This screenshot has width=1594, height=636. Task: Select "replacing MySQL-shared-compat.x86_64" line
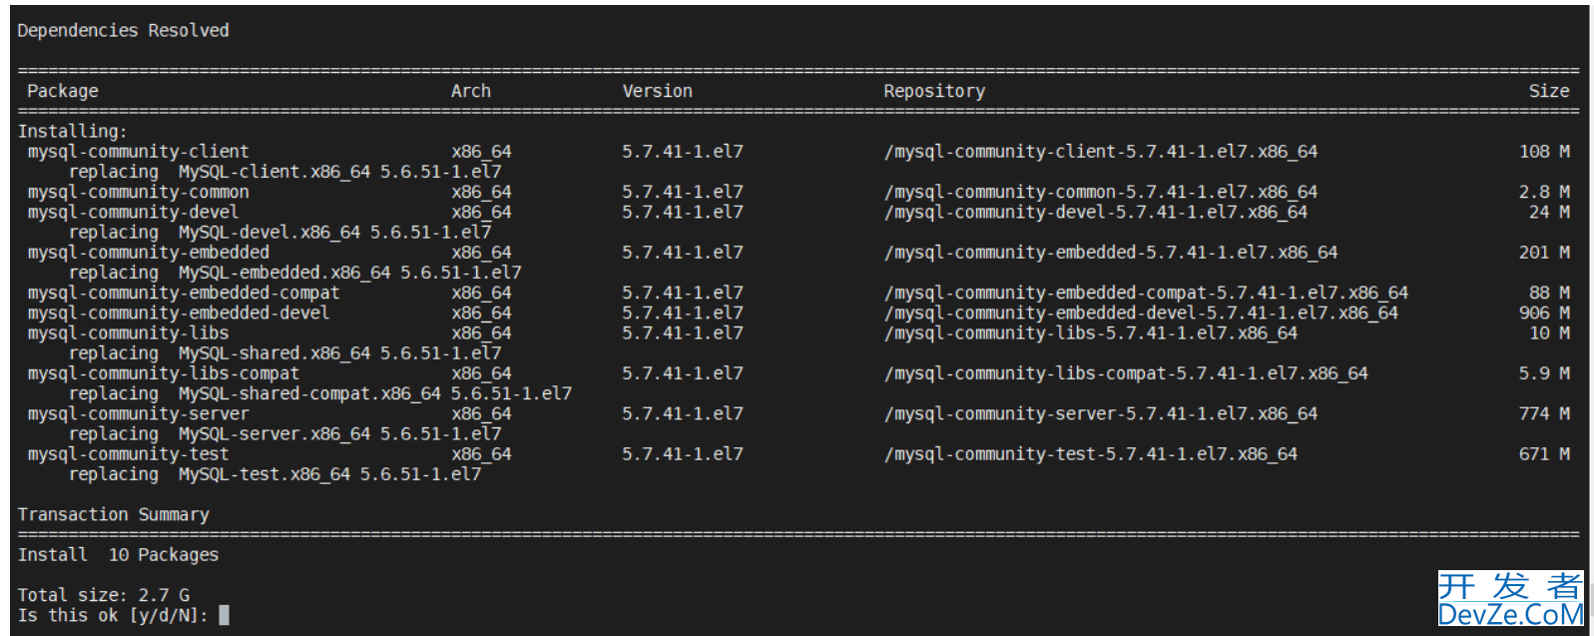tap(255, 393)
